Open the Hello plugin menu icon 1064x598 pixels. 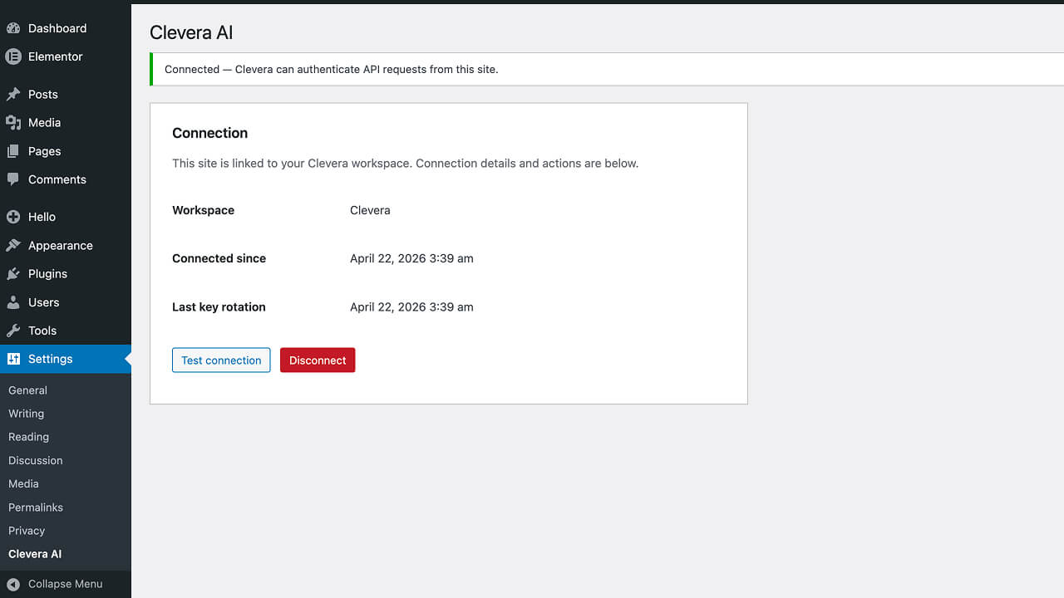point(14,217)
